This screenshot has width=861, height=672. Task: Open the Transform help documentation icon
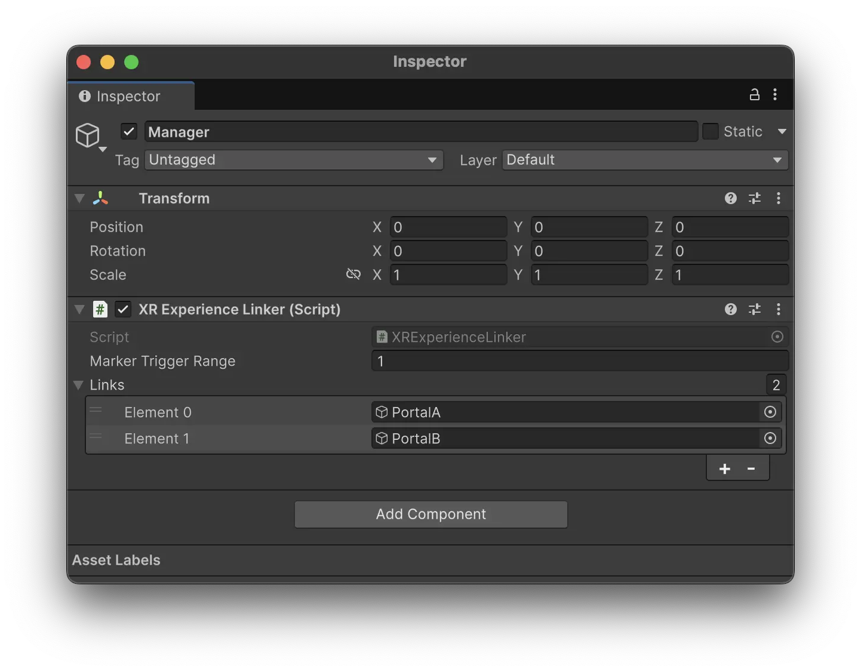click(730, 198)
